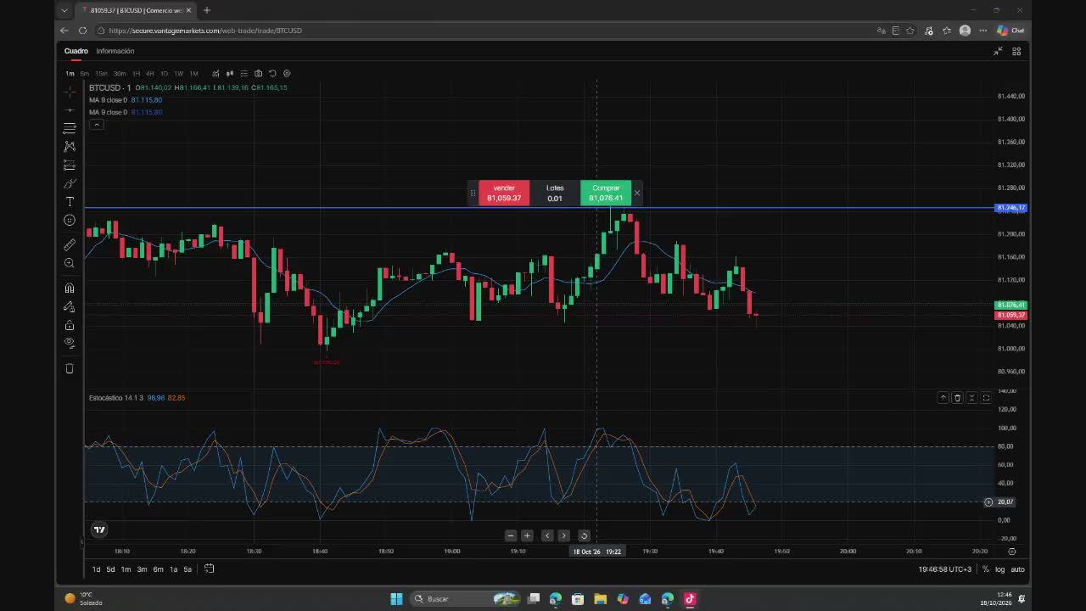The width and height of the screenshot is (1086, 611).
Task: Open the emoji icons tool
Action: [70, 221]
